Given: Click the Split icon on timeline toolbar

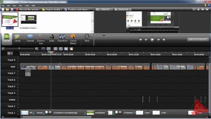Looking at the screenshot, I should (x=61, y=49).
